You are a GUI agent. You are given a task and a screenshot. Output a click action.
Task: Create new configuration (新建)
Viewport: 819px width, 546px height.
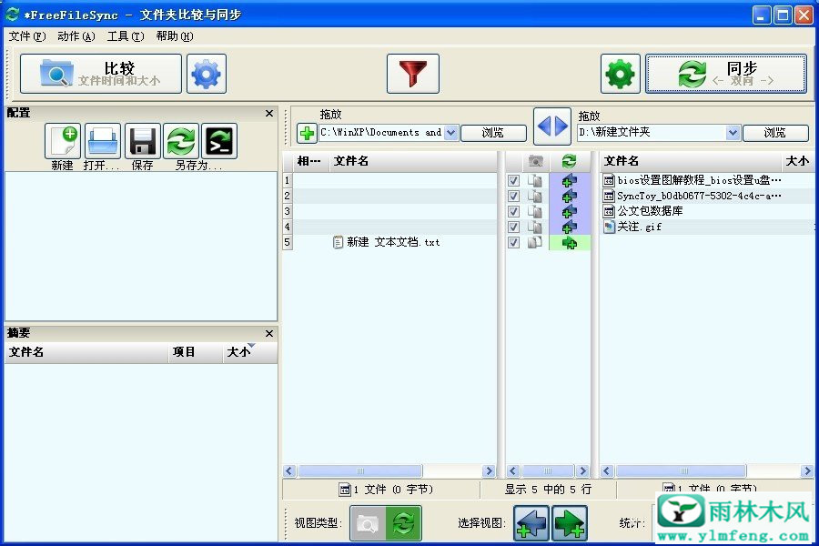[x=63, y=141]
